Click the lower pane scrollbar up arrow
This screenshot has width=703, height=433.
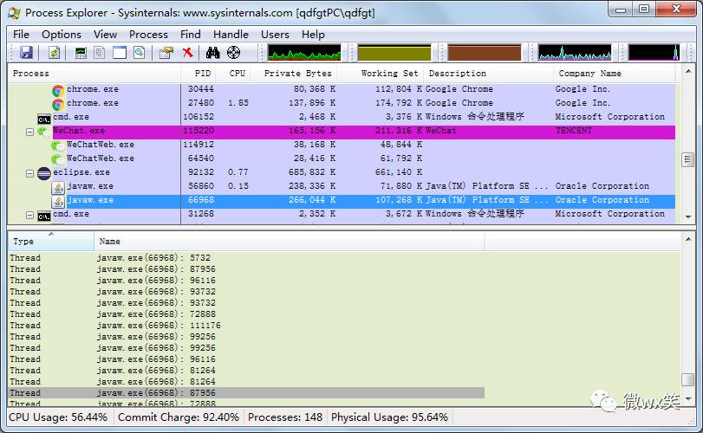click(x=687, y=239)
